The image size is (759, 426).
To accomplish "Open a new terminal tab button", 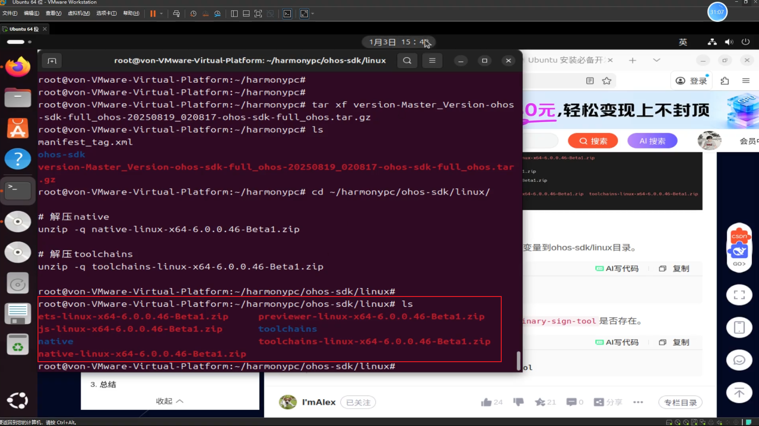I will [52, 61].
